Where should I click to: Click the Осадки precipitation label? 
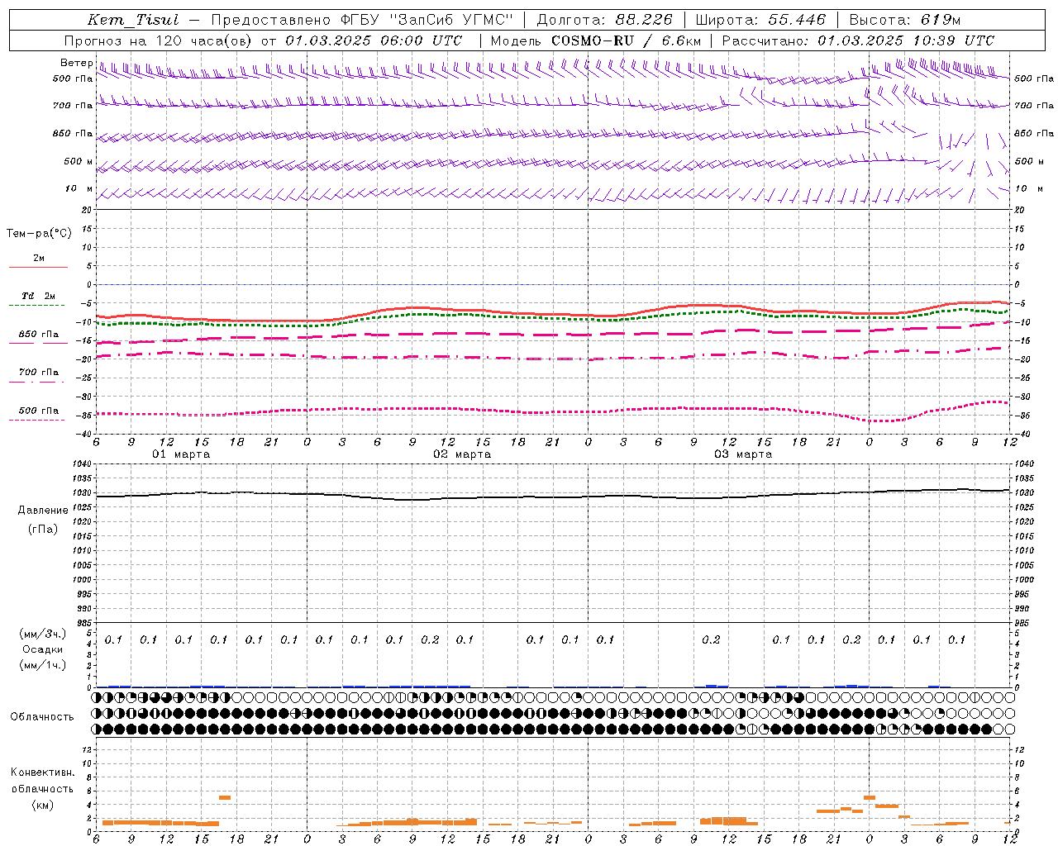tap(43, 649)
